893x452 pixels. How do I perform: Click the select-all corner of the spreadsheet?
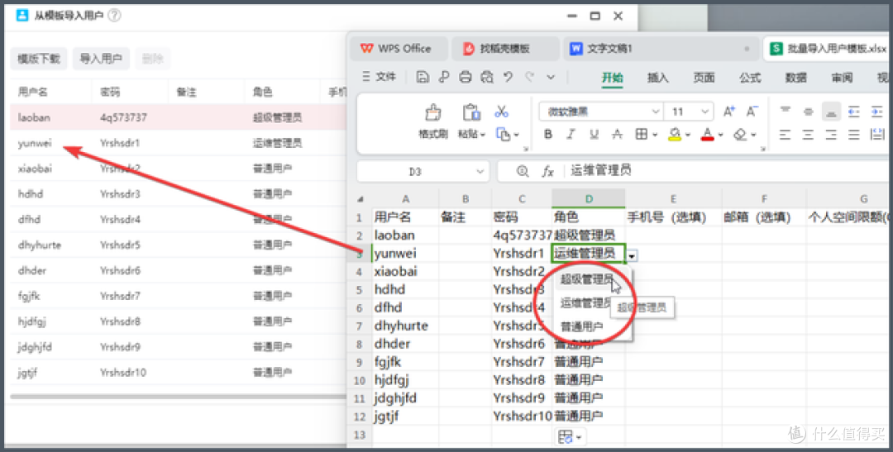click(x=360, y=199)
